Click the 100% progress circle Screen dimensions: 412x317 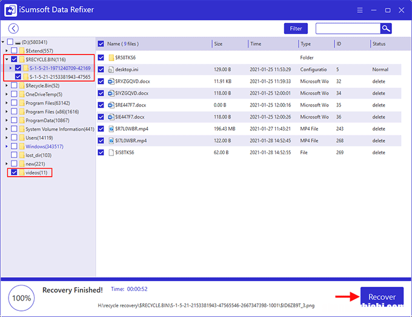[x=21, y=298]
